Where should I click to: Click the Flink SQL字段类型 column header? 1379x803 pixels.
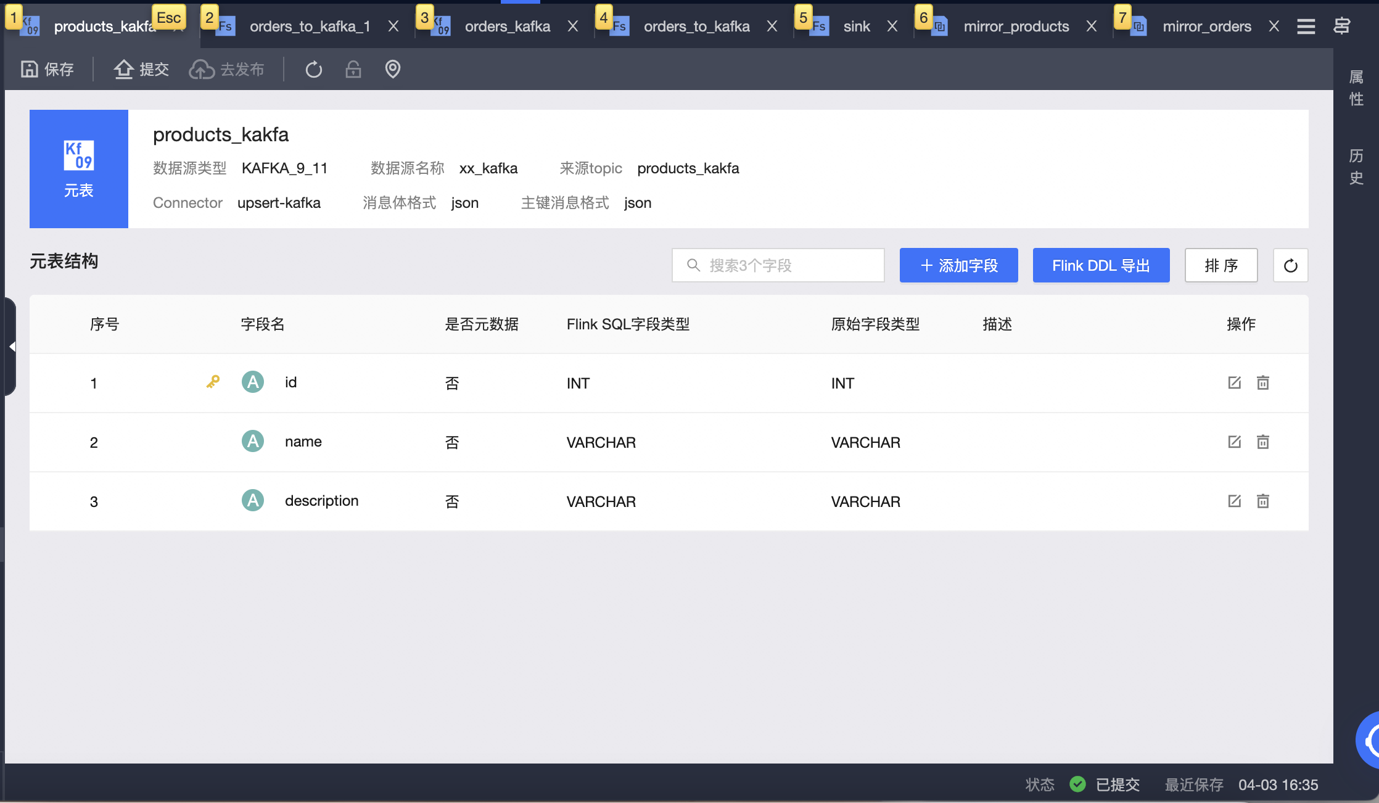click(x=628, y=324)
